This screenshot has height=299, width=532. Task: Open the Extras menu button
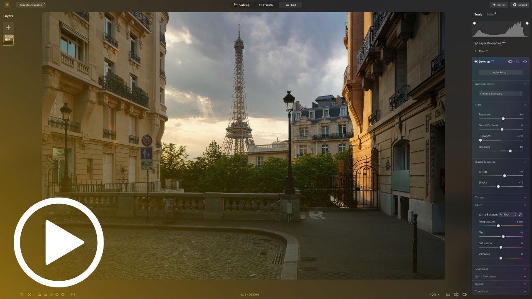click(499, 5)
